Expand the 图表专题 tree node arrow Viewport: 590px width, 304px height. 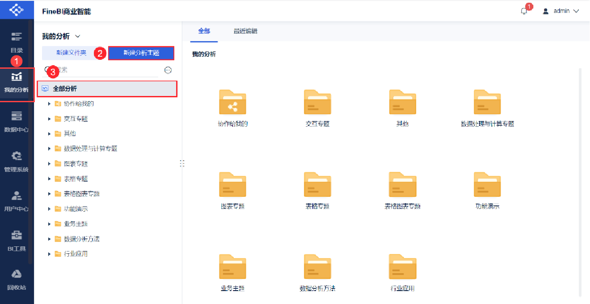tap(50, 164)
